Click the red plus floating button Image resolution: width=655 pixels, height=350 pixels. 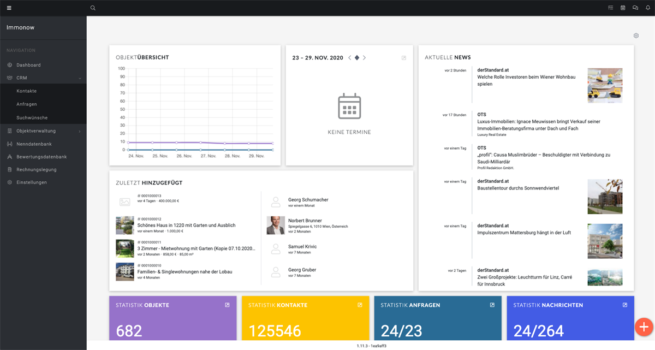point(644,327)
